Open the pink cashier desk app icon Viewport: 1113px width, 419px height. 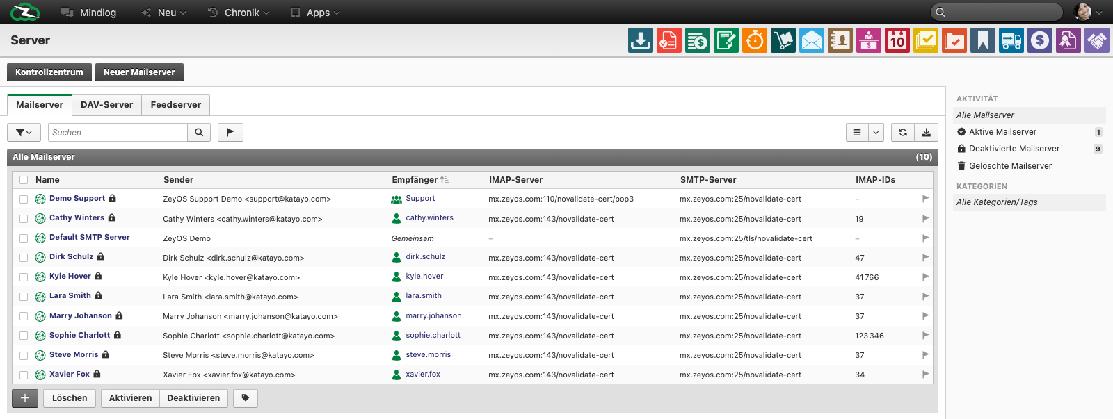point(868,40)
